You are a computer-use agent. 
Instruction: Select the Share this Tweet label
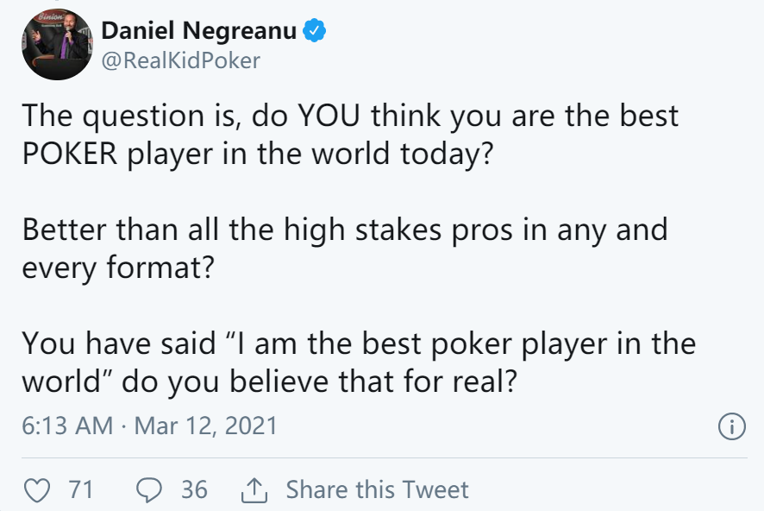(377, 489)
